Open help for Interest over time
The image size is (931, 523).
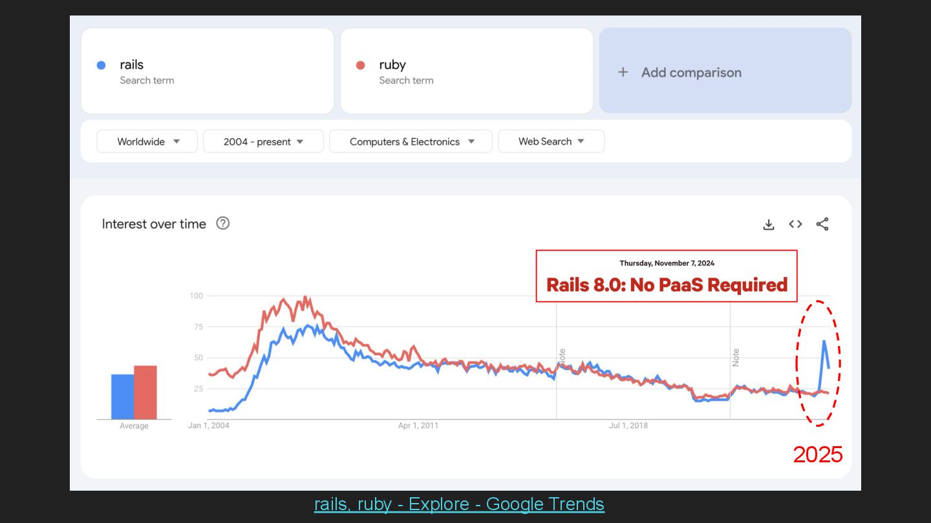click(222, 223)
